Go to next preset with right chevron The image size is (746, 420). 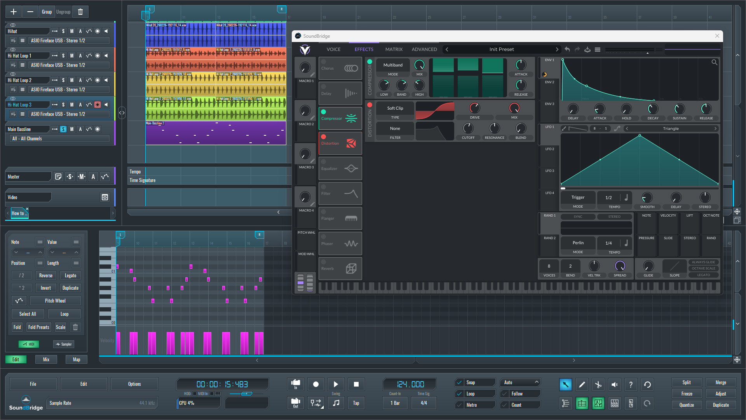557,49
